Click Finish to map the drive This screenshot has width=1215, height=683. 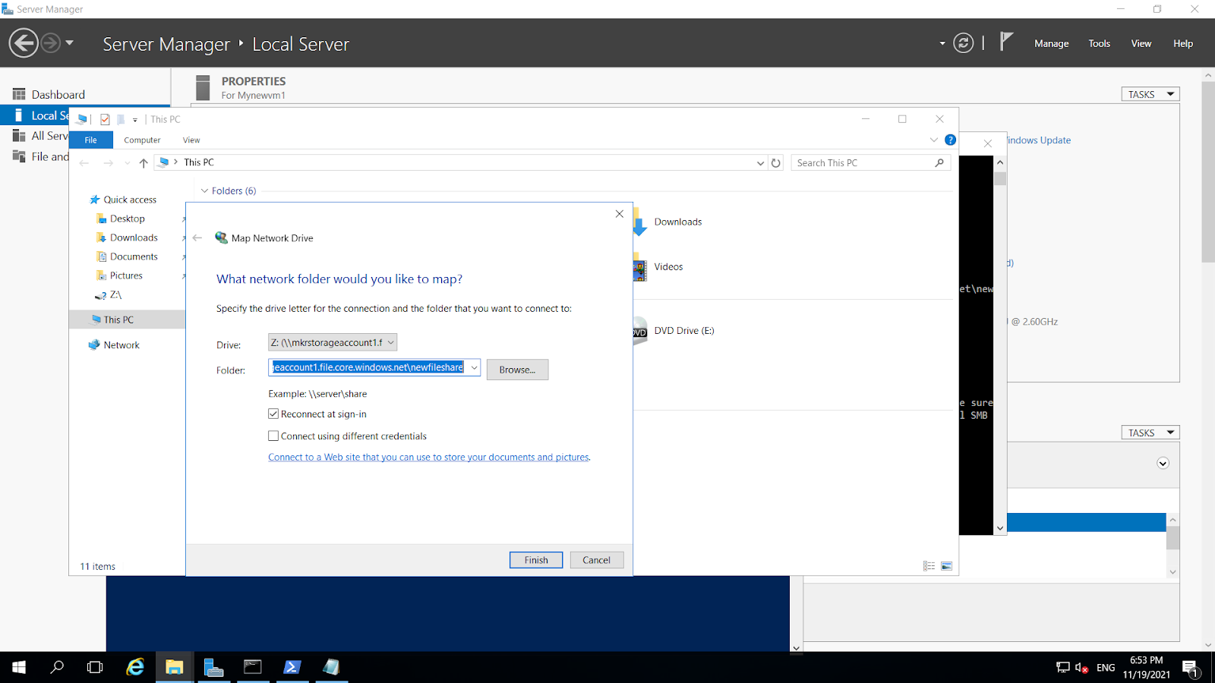536,560
